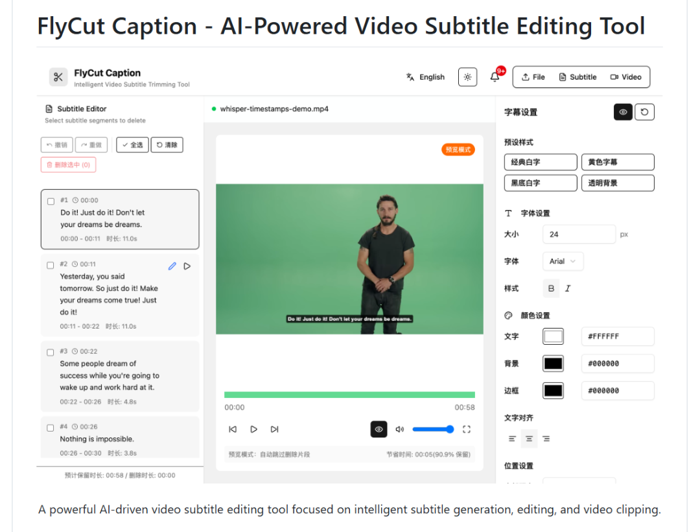Click the 全选 select all button
The image size is (700, 532).
point(132,145)
